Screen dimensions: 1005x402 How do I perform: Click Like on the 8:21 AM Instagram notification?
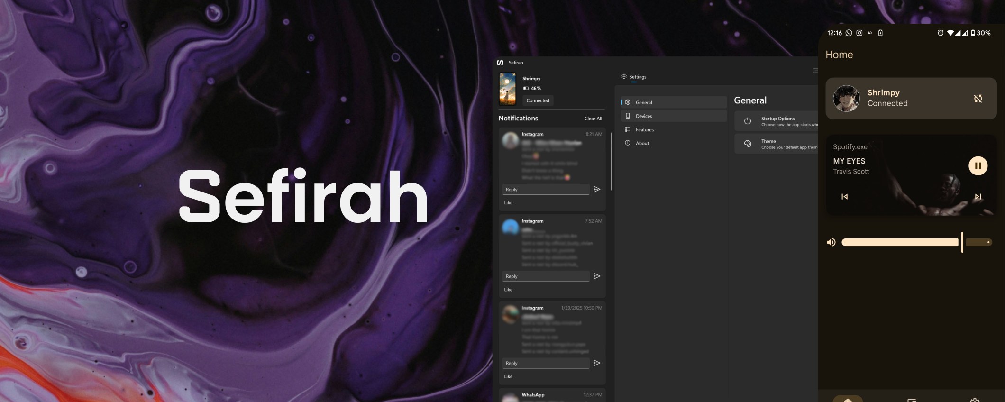(x=508, y=203)
